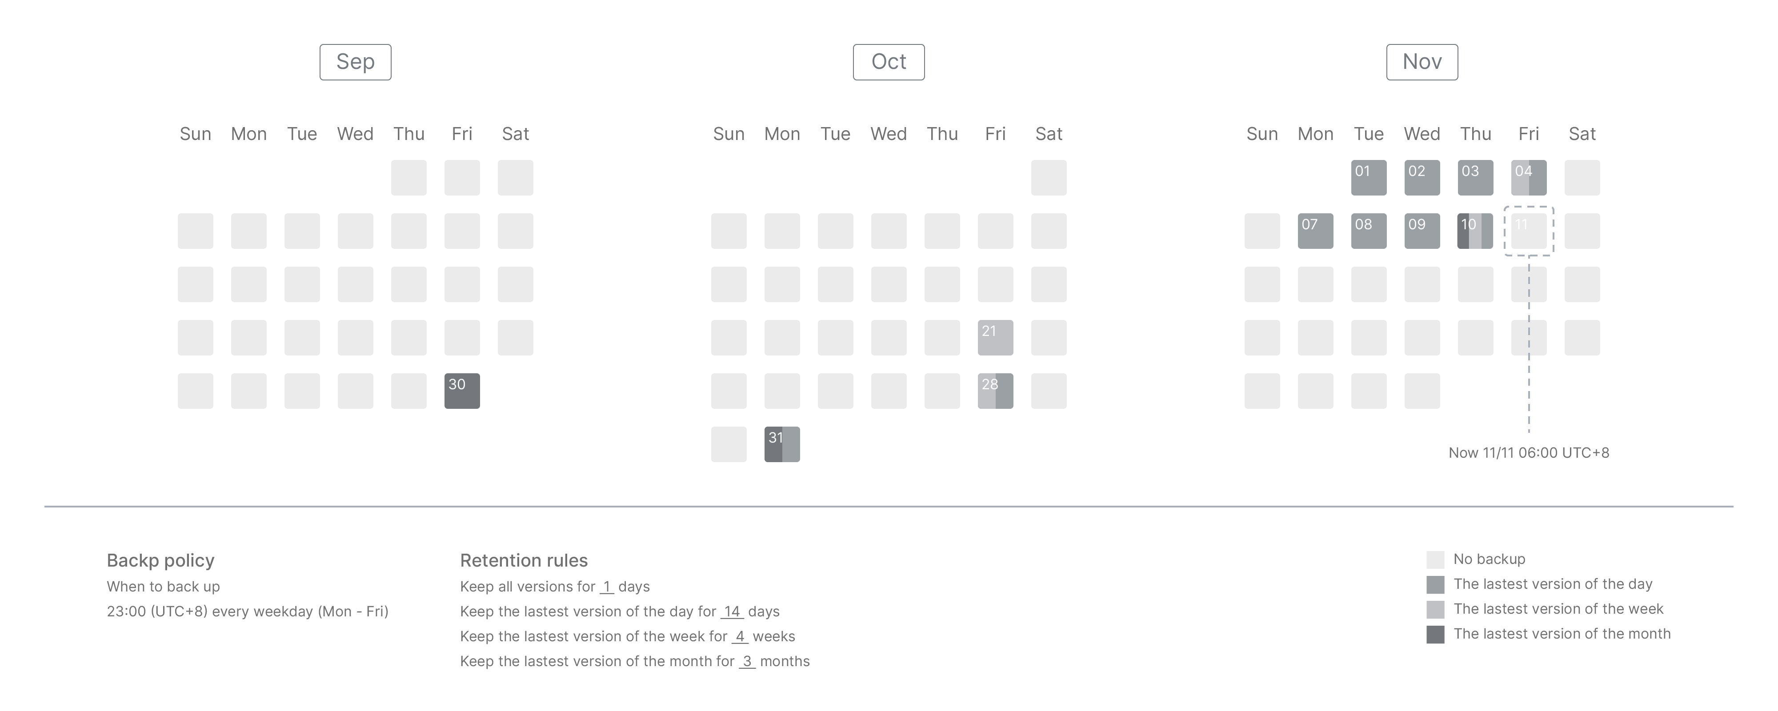Click the October 21 backup cell
This screenshot has height=711, width=1778.
pos(995,338)
